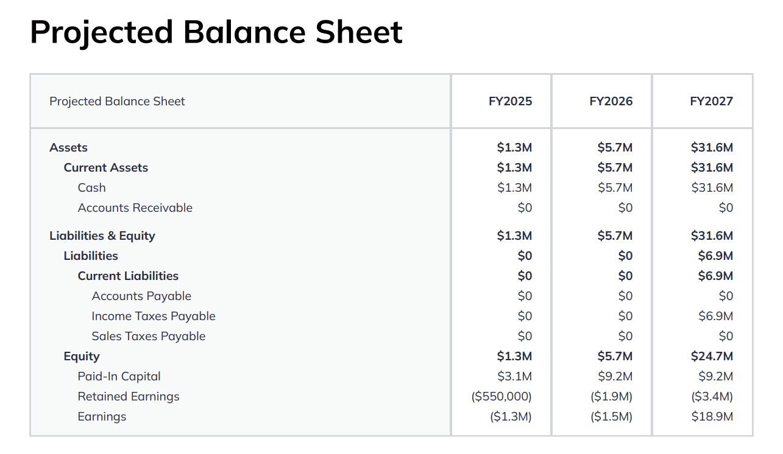Select the Current Liabilities row label

pyautogui.click(x=128, y=276)
